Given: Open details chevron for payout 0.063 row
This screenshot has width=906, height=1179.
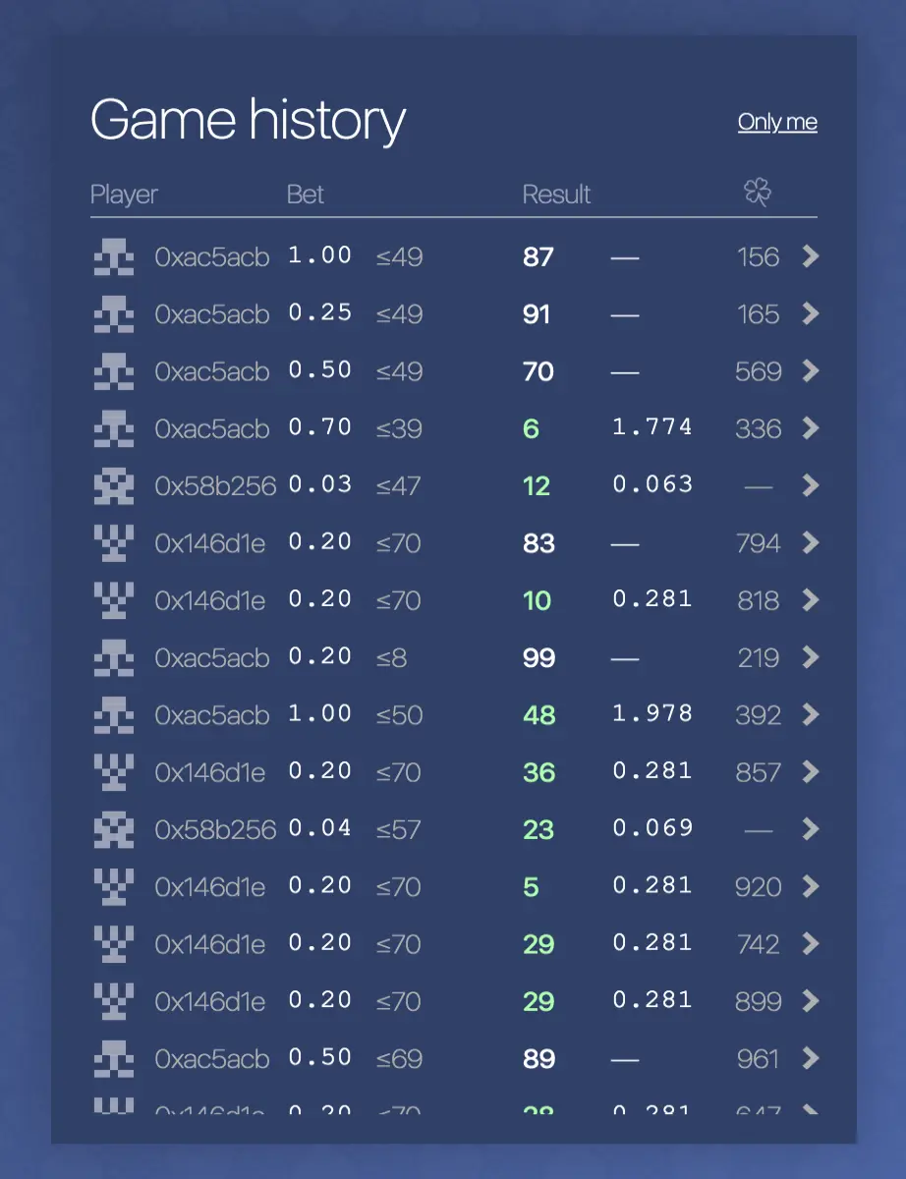Looking at the screenshot, I should pos(811,484).
